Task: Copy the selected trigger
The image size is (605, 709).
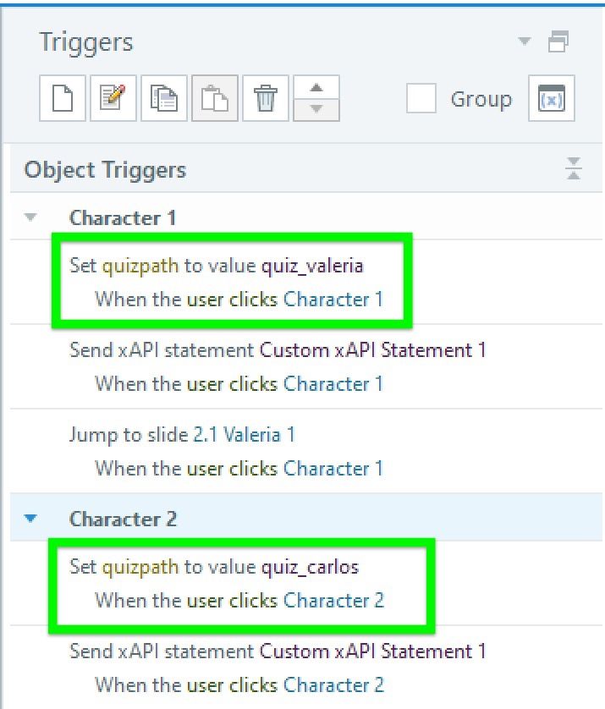Action: [164, 99]
